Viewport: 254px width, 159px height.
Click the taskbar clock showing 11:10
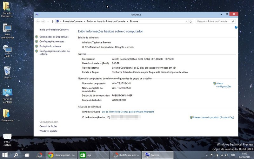pos(244,155)
